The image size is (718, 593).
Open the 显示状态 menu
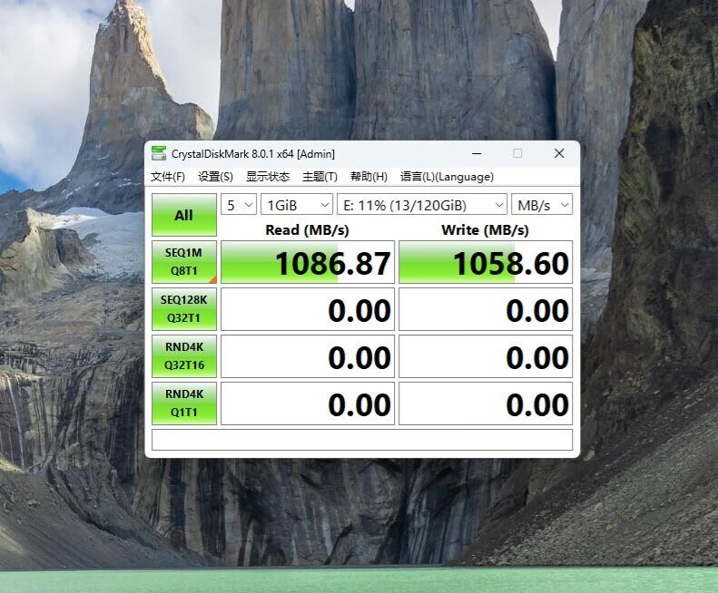pos(268,177)
